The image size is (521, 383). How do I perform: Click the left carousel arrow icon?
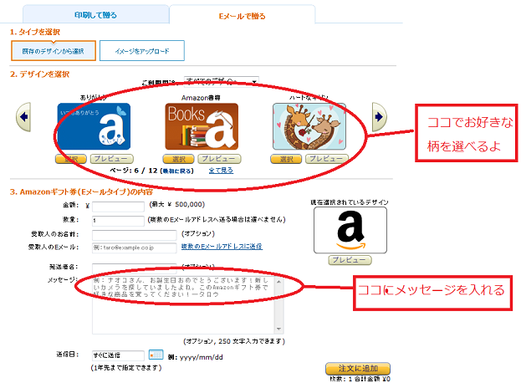[x=23, y=117]
